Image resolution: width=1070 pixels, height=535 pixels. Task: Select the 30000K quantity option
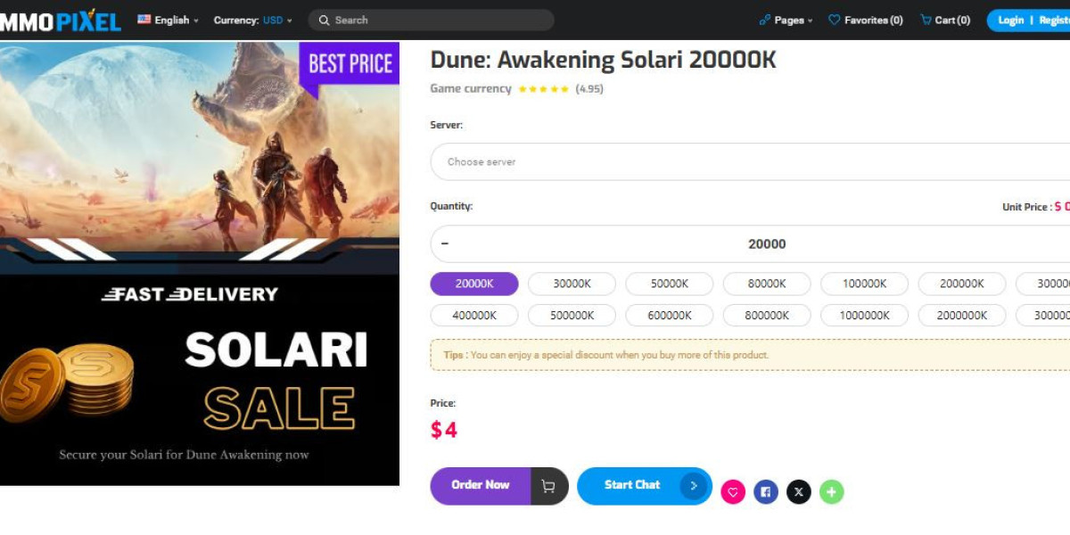point(572,284)
